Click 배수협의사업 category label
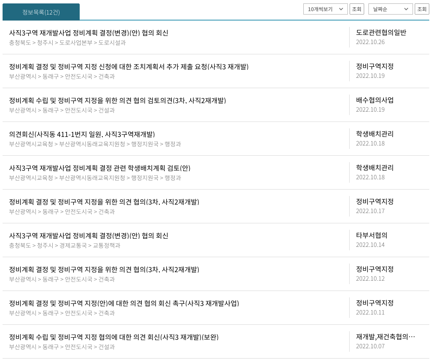The height and width of the screenshot is (362, 434). coord(375,100)
